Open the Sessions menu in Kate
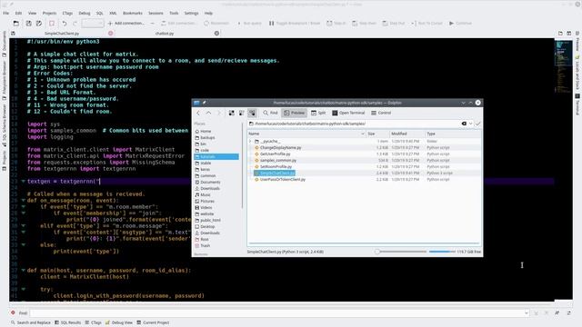The width and height of the screenshot is (582, 327). click(x=156, y=13)
